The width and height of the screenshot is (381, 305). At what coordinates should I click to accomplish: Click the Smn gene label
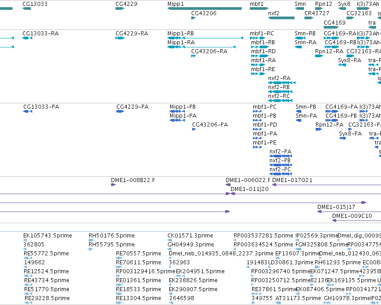pyautogui.click(x=300, y=4)
